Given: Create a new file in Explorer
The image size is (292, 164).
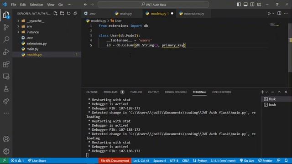Looking at the screenshot, I should coord(56,13).
